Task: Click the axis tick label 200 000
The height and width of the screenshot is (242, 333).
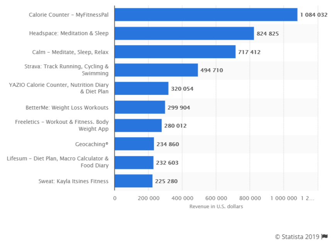Action: click(x=148, y=198)
